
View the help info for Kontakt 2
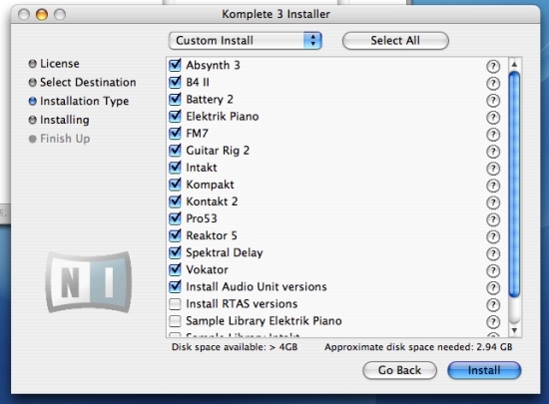click(493, 202)
